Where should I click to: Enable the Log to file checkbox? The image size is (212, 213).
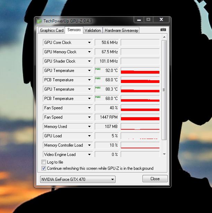click(44, 162)
